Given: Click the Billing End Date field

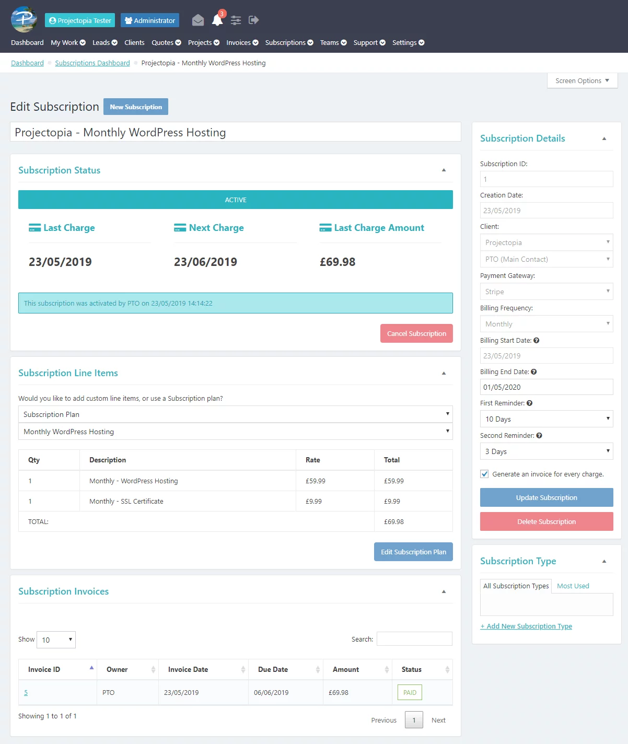Looking at the screenshot, I should pyautogui.click(x=546, y=387).
